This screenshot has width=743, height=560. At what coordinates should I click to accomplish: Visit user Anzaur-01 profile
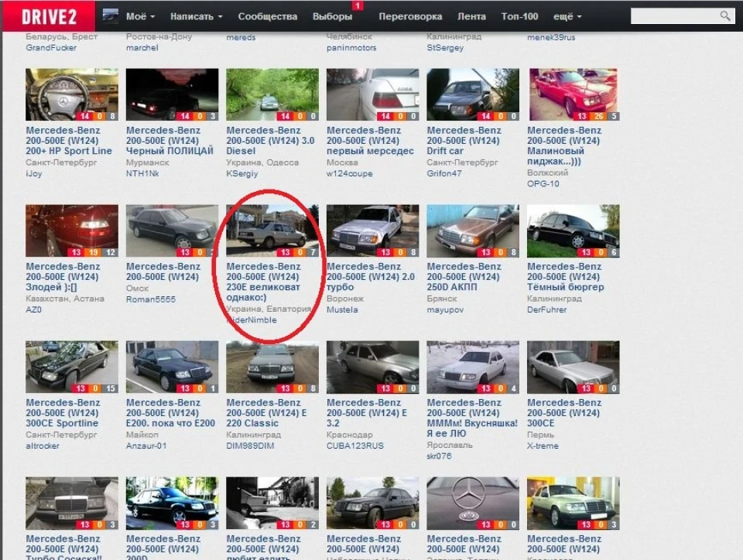coord(146,446)
